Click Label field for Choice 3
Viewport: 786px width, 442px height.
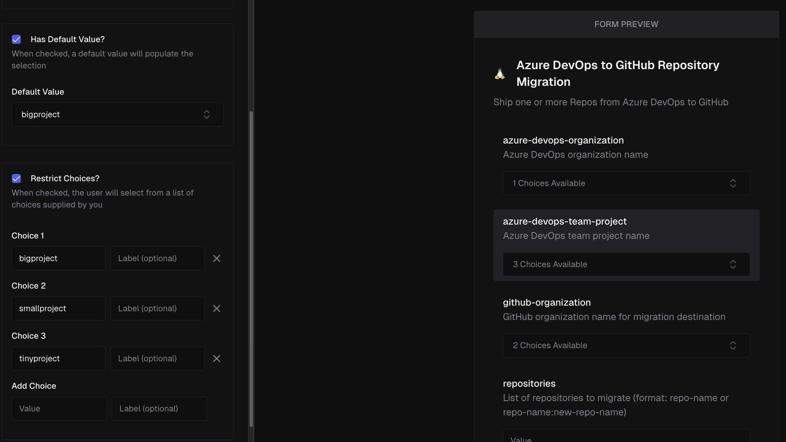[157, 359]
